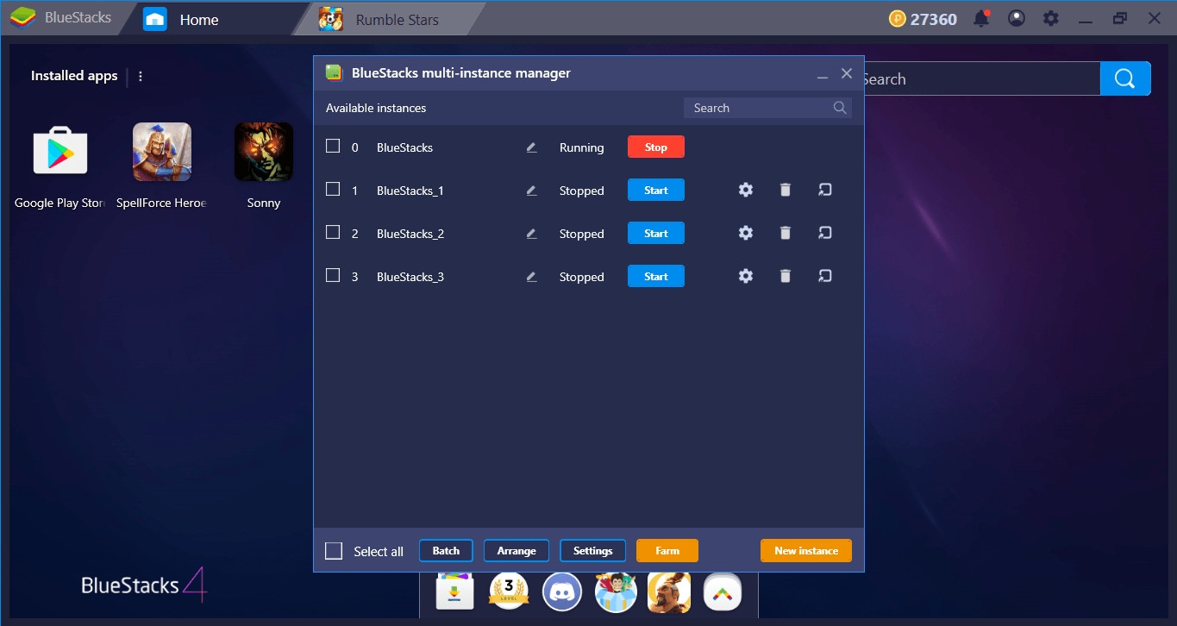The image size is (1177, 626).
Task: Open settings gear for BlueStacks_2
Action: 746,233
